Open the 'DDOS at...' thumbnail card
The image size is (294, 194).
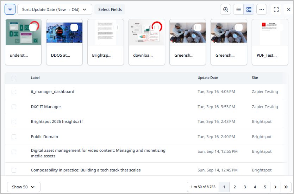pyautogui.click(x=64, y=42)
